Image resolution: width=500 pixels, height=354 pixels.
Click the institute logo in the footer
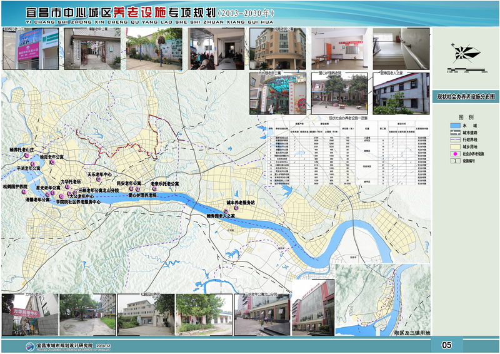pos(29,346)
